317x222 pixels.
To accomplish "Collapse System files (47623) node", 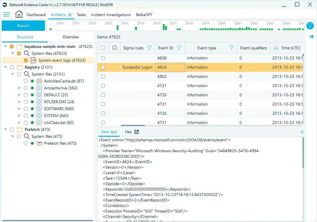I will (x=12, y=53).
